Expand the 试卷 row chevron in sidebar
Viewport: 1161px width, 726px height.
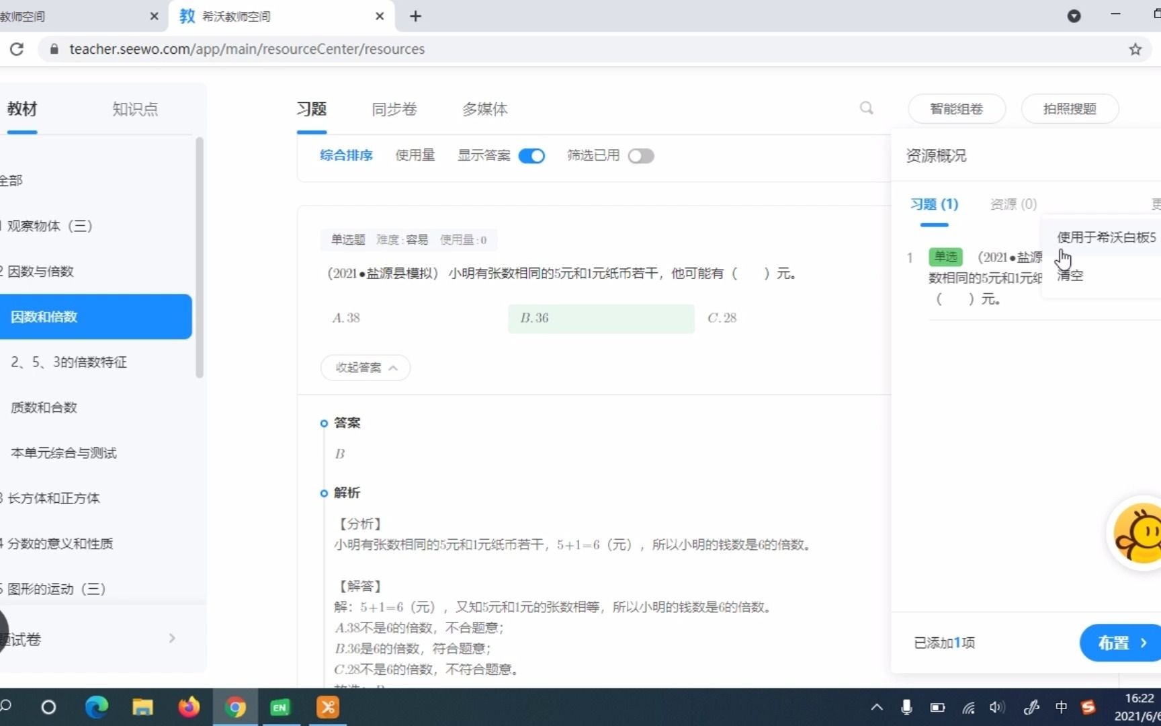coord(172,639)
